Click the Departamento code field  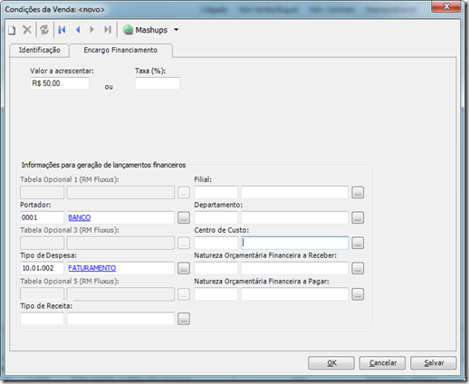pyautogui.click(x=216, y=217)
